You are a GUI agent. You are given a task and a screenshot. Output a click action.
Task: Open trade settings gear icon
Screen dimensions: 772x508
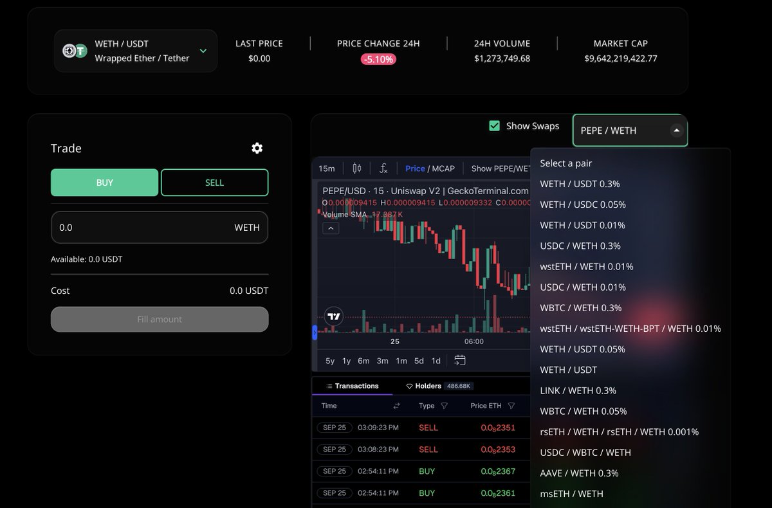[x=257, y=149]
